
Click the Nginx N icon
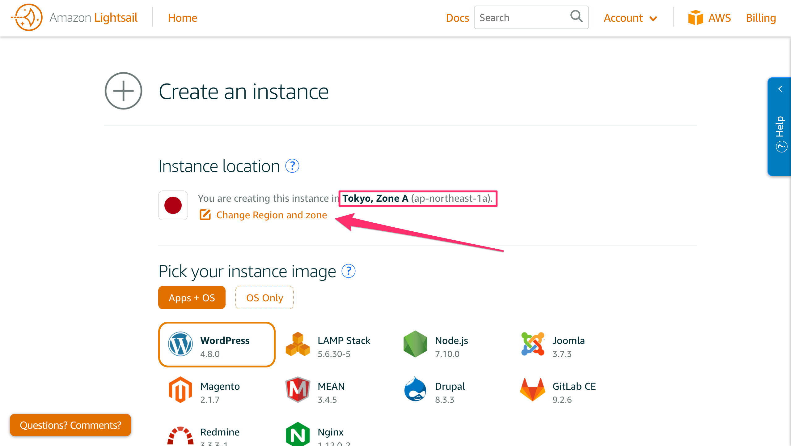click(x=298, y=434)
